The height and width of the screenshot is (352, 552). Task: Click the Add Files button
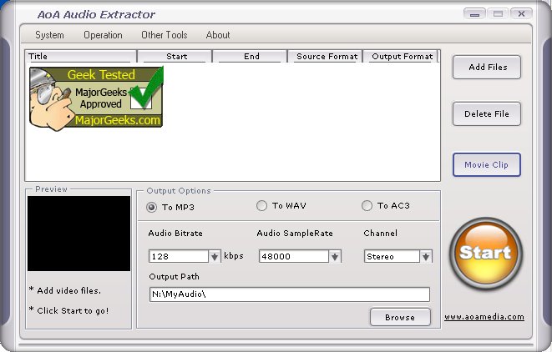[x=487, y=68]
